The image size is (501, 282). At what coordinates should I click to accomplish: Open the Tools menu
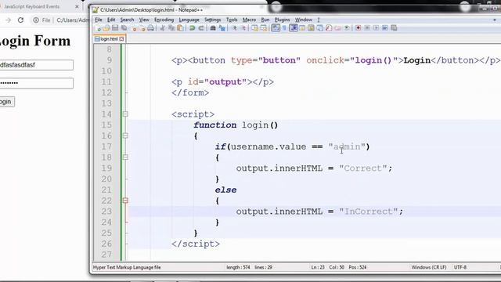click(x=232, y=20)
